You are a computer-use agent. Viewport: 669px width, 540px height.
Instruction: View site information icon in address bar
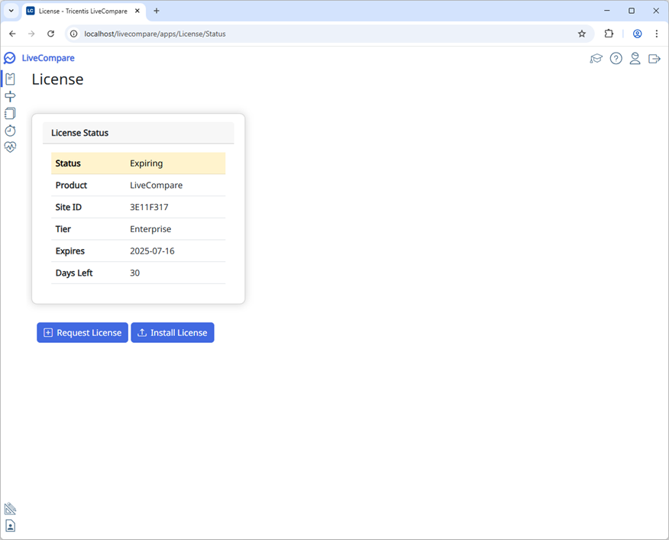pos(74,34)
